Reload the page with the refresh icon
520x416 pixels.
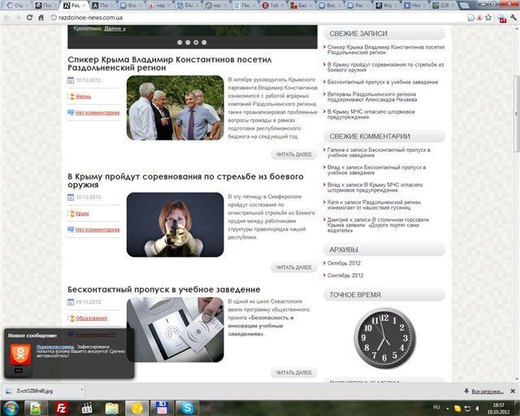click(29, 18)
